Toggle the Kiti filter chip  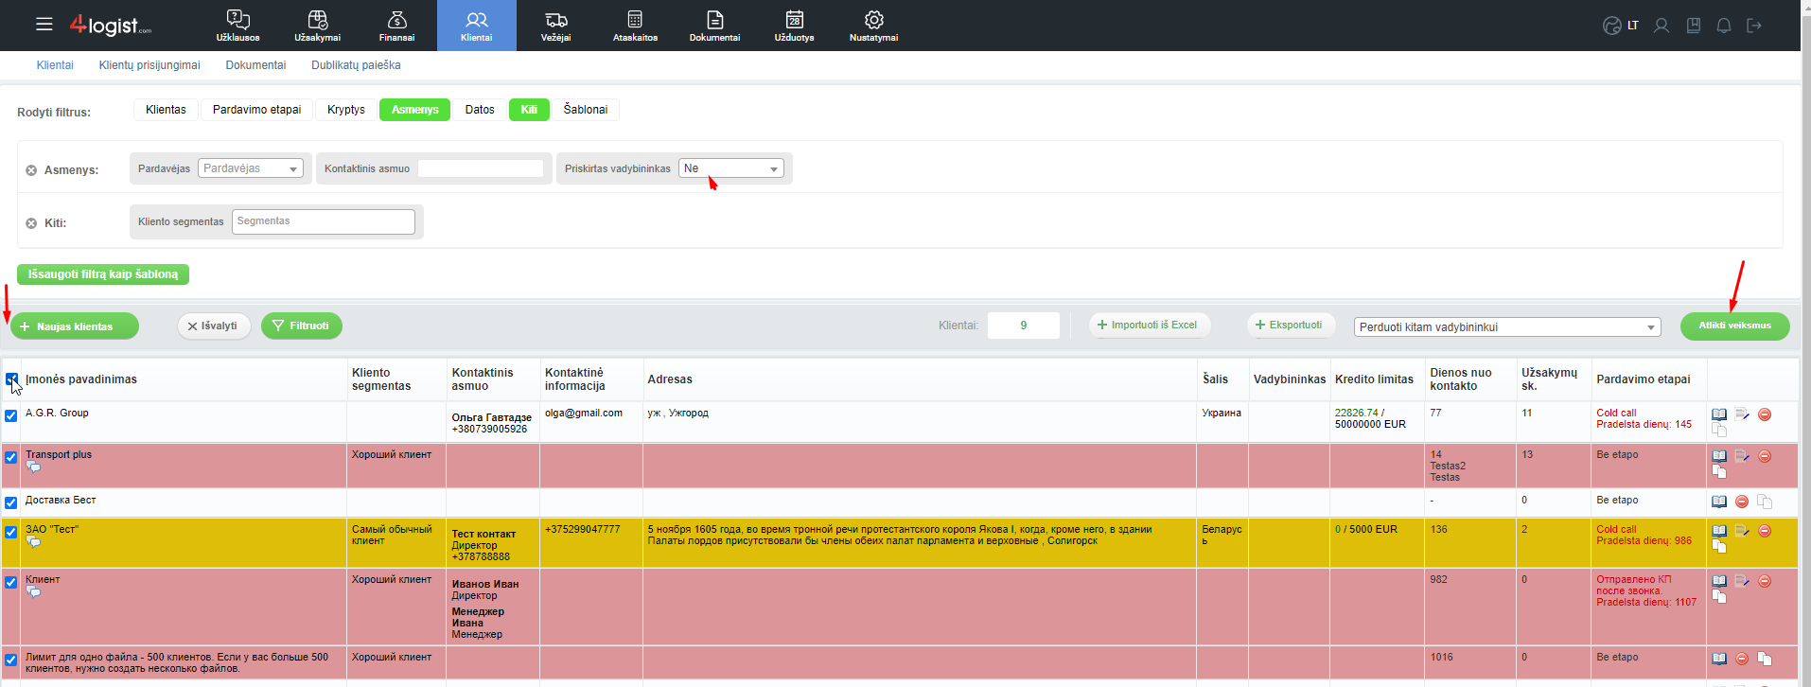[529, 110]
